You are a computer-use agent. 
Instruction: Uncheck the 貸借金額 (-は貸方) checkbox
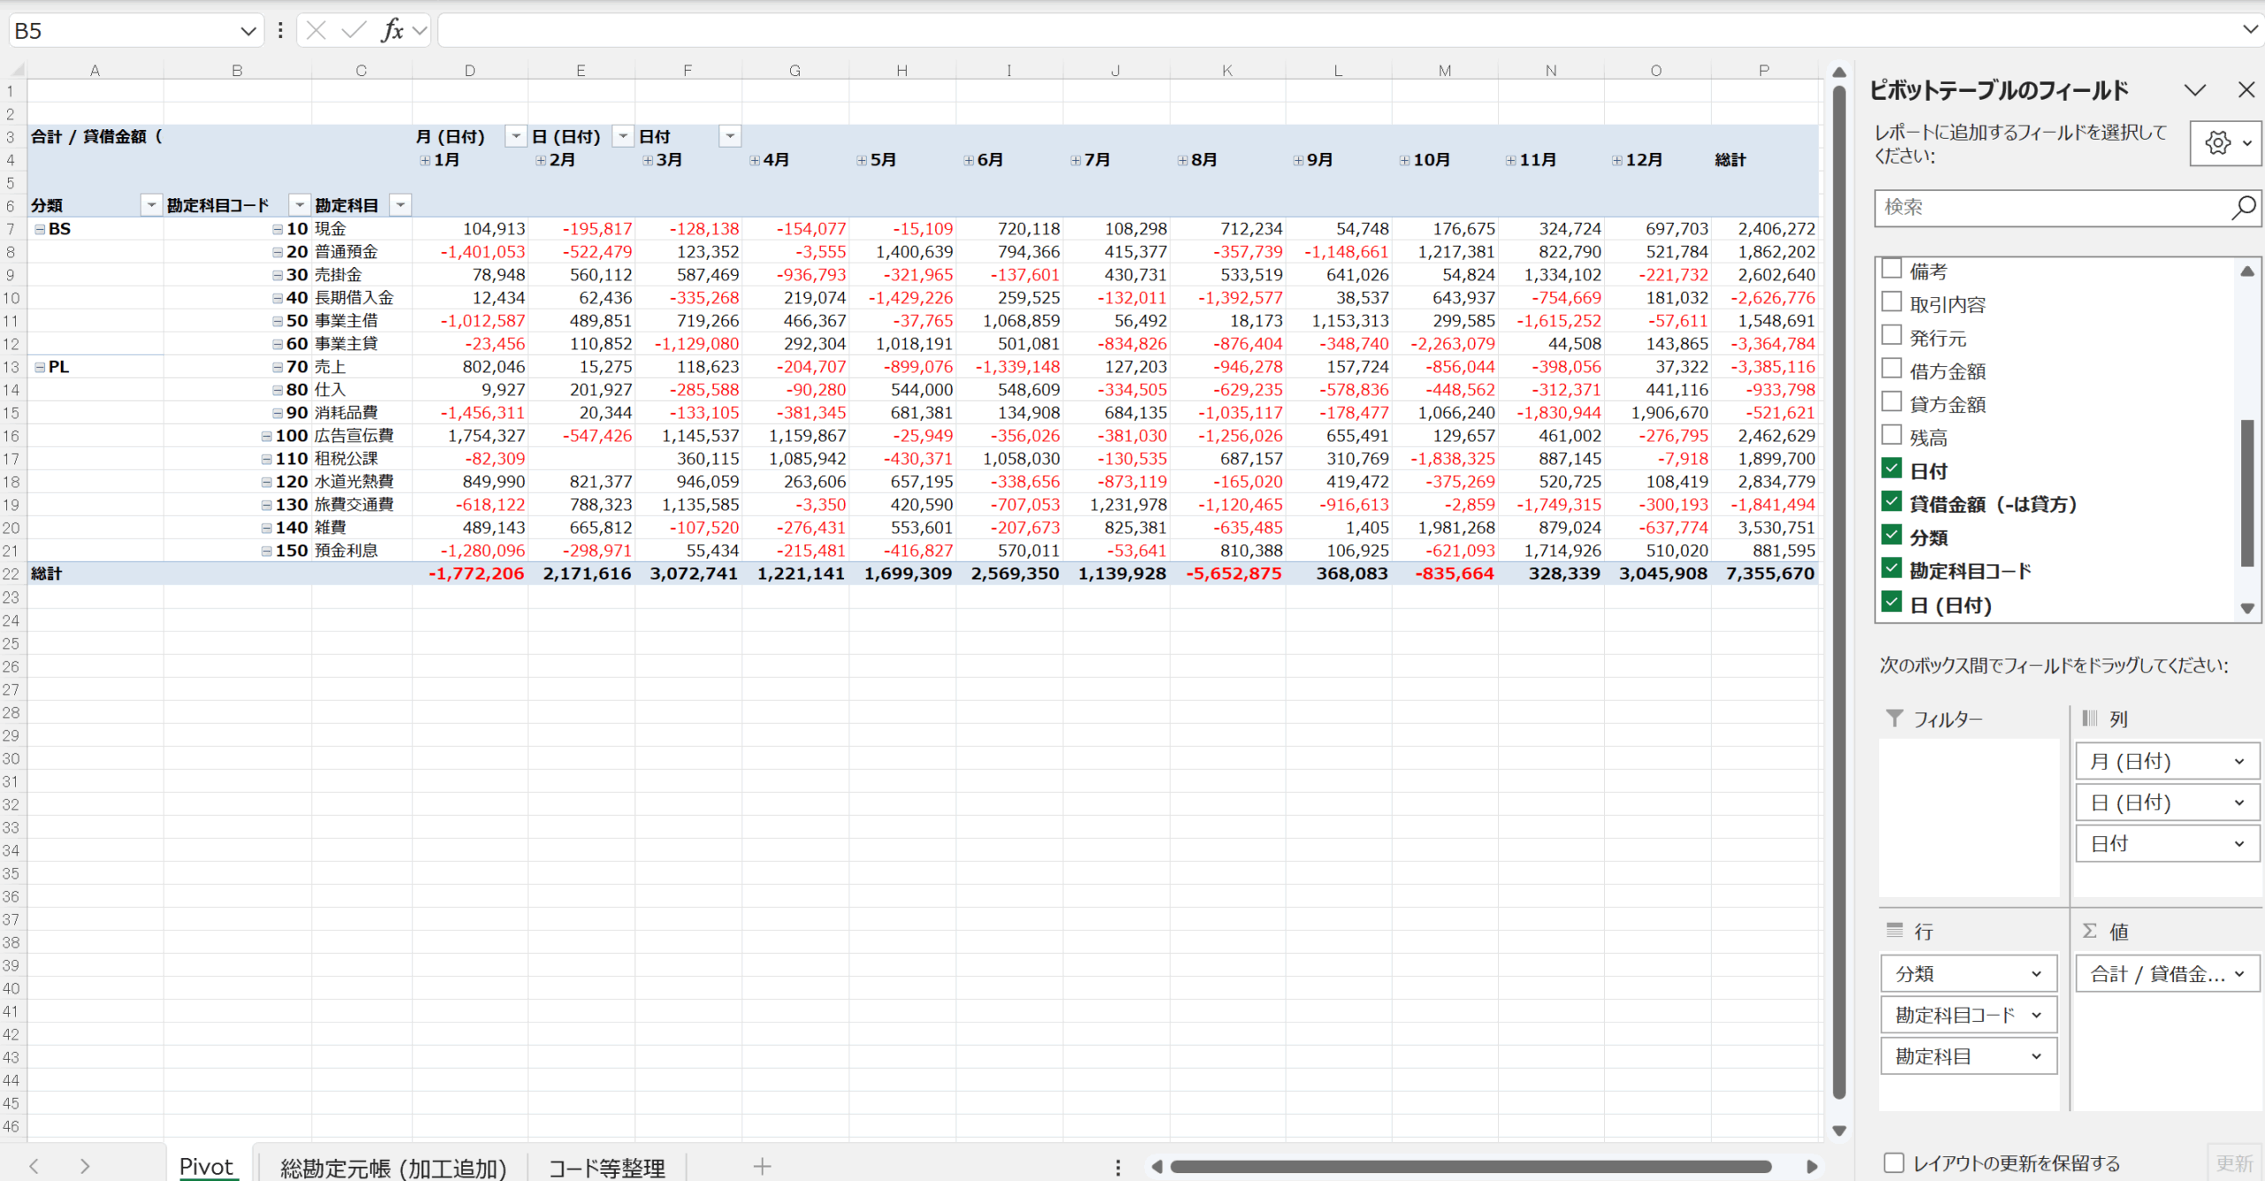point(1892,502)
